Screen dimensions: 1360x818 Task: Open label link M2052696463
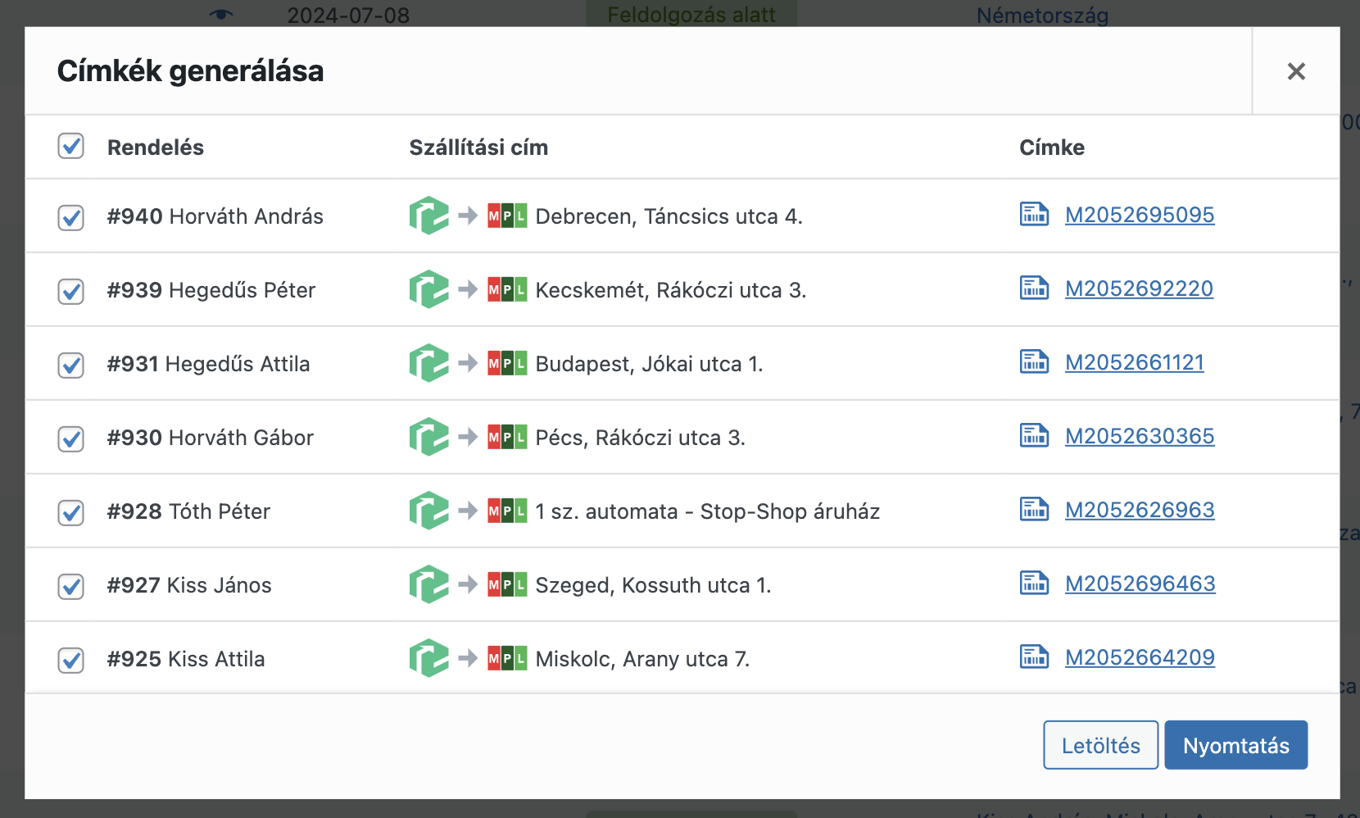[1140, 584]
